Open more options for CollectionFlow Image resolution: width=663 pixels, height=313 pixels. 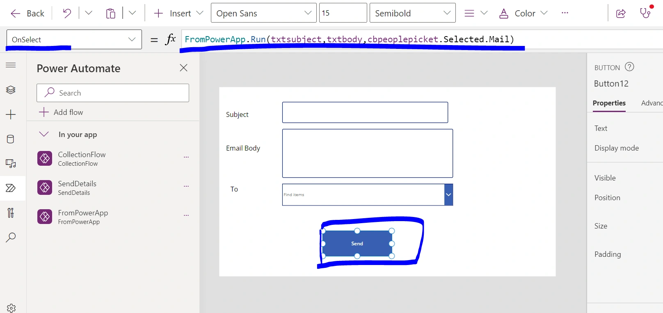(x=186, y=157)
